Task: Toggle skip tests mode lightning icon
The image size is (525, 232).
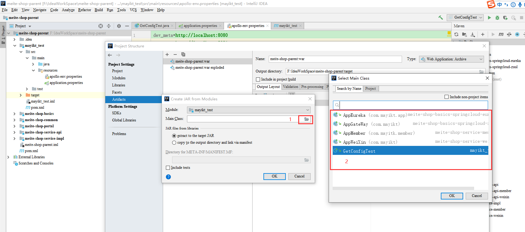Action: pos(517,34)
